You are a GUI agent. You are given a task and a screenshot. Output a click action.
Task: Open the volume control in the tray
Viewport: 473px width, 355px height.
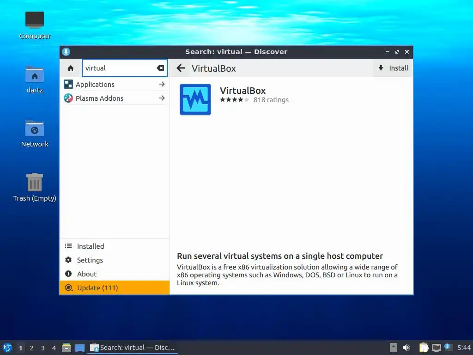tap(406, 348)
